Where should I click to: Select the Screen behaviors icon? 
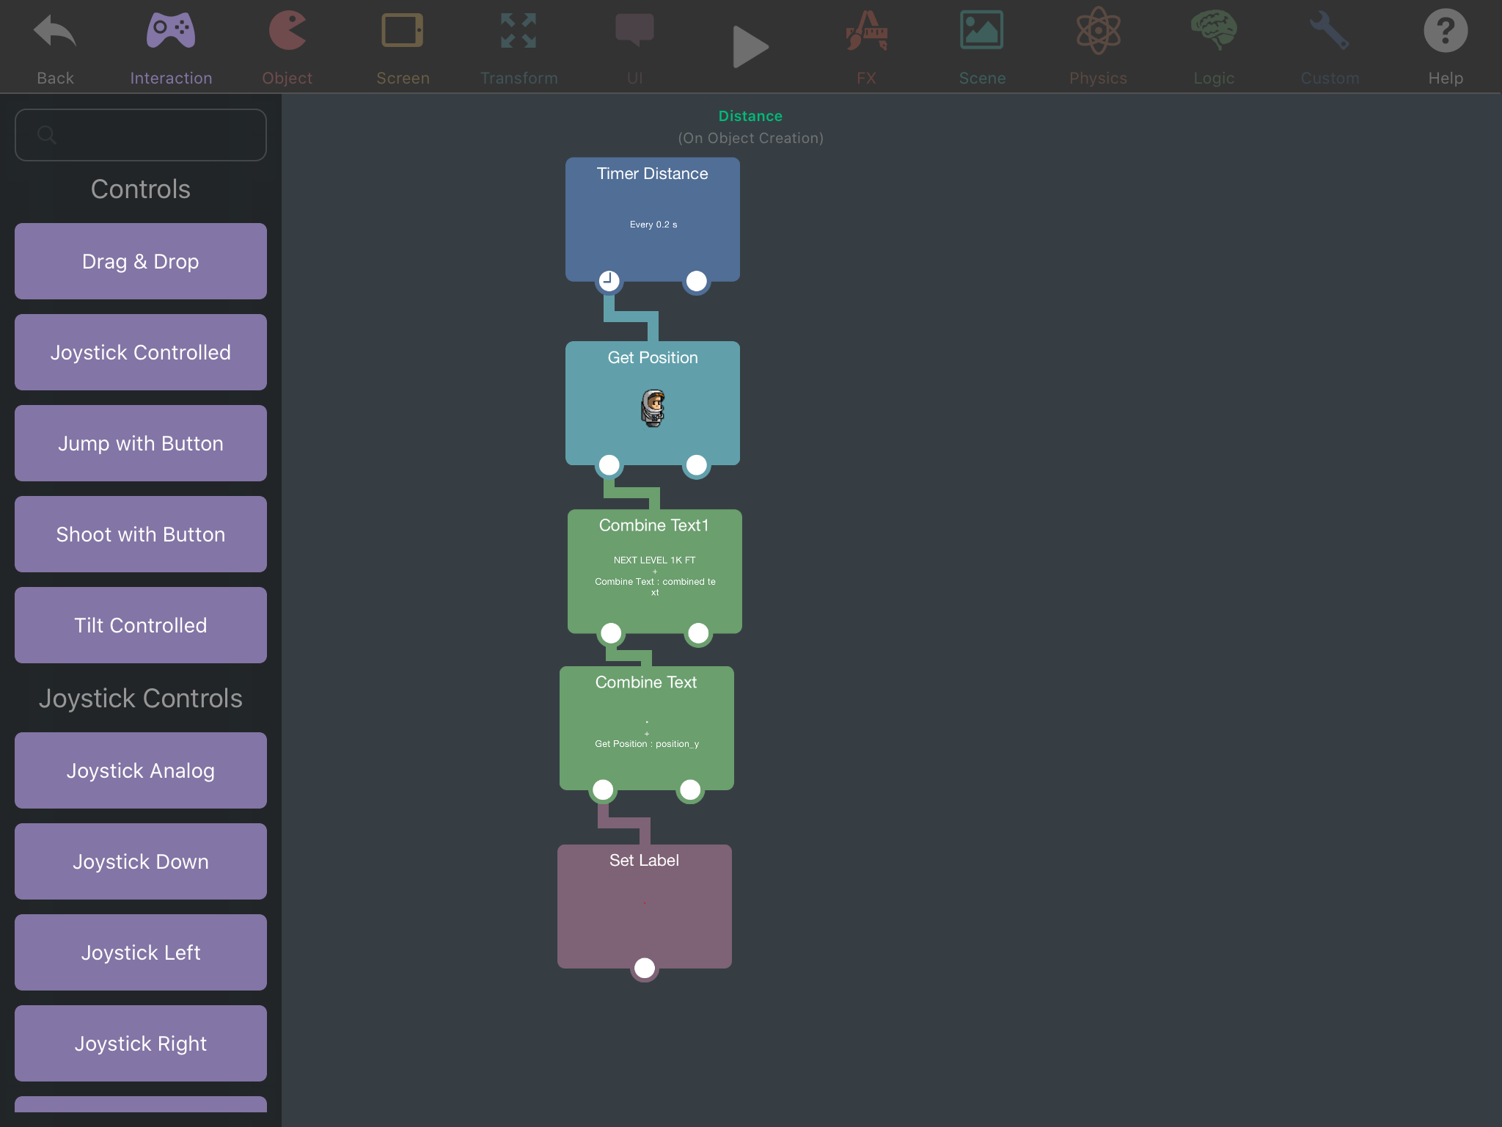403,32
